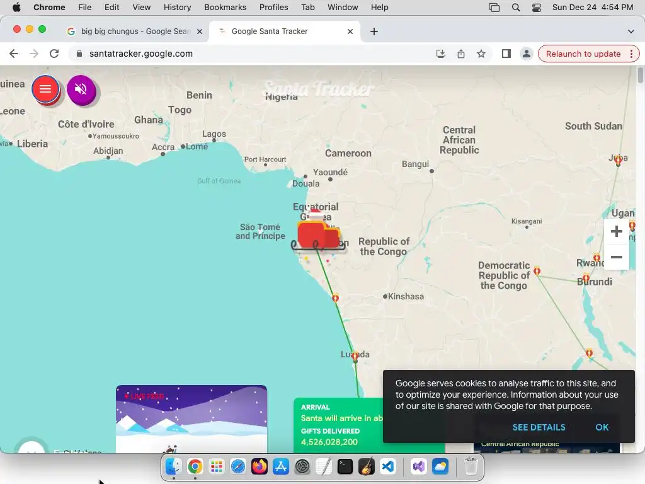Screen dimensions: 645x484
Task: Reload the Santa Tracker page
Action: (x=54, y=54)
